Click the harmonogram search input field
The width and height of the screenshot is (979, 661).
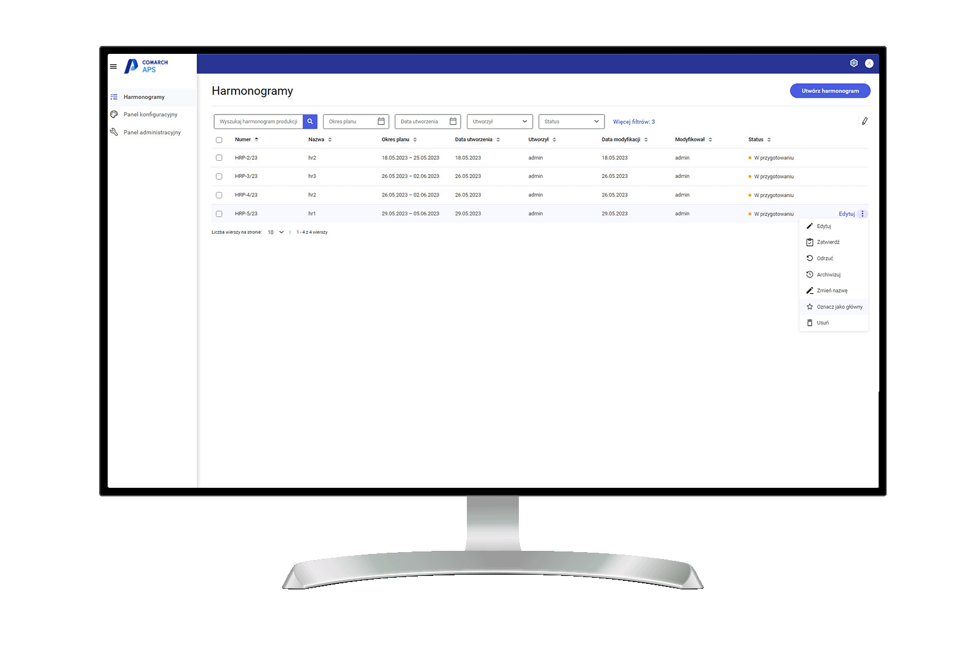click(x=258, y=121)
